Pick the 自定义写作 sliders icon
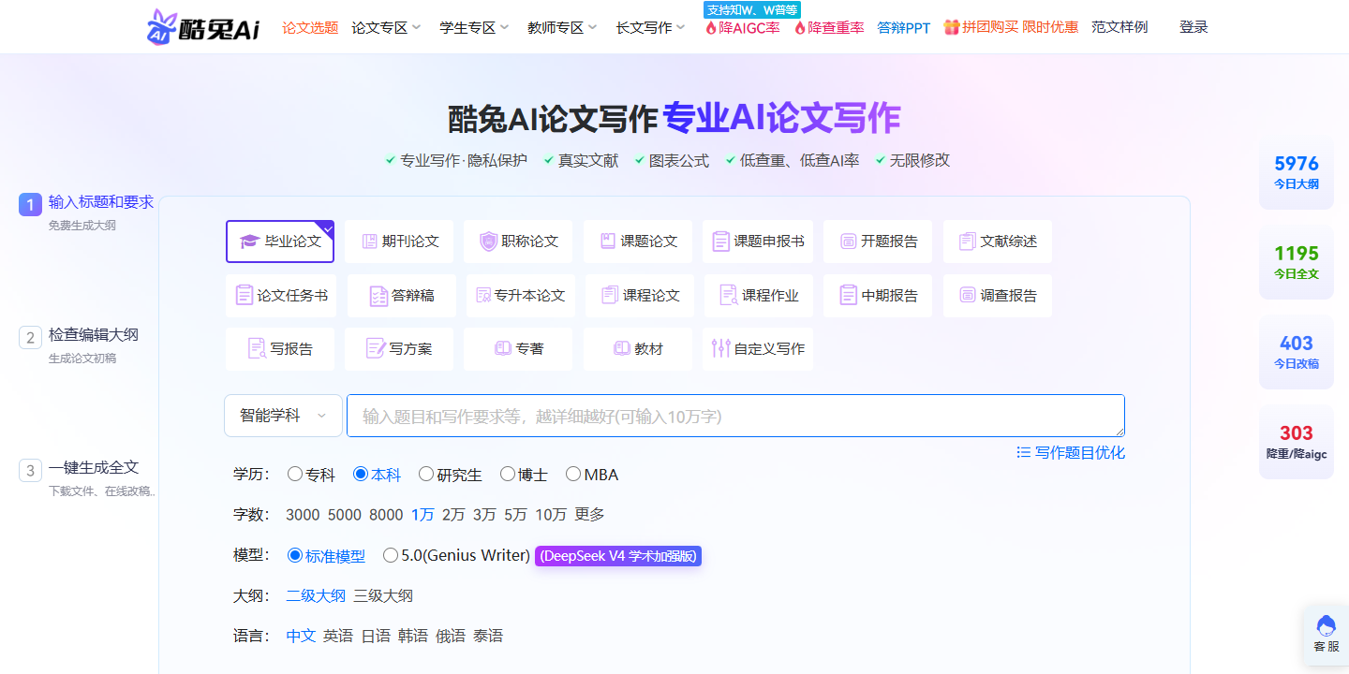Image resolution: width=1349 pixels, height=674 pixels. tap(720, 348)
